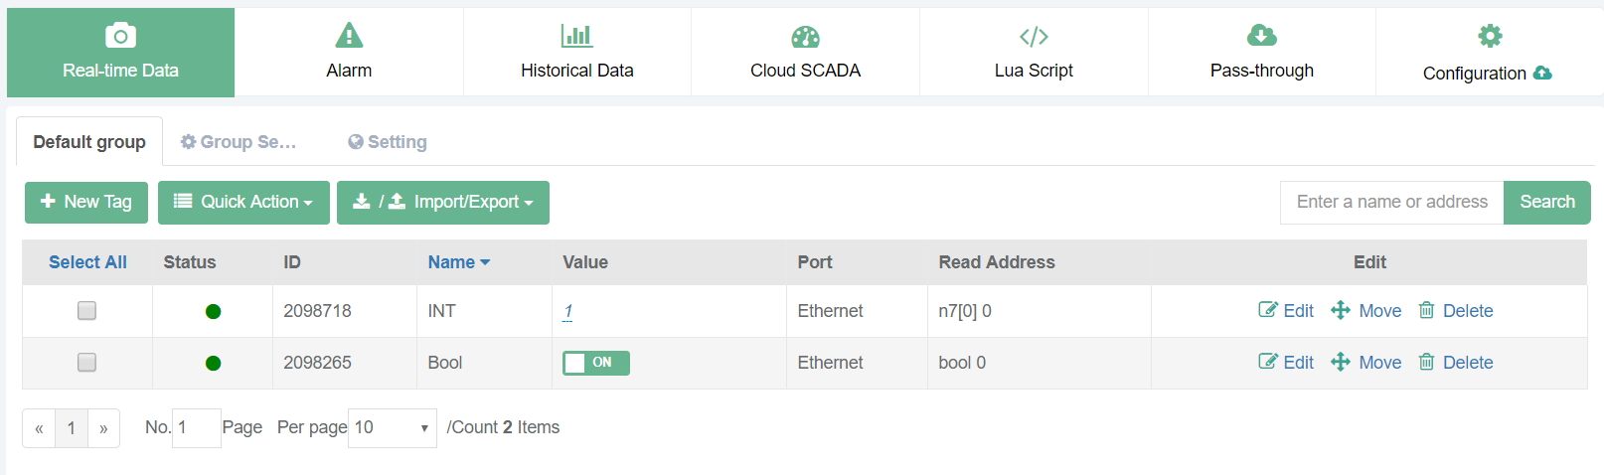The image size is (1604, 475).
Task: Open the Per page count dropdown
Action: [x=392, y=428]
